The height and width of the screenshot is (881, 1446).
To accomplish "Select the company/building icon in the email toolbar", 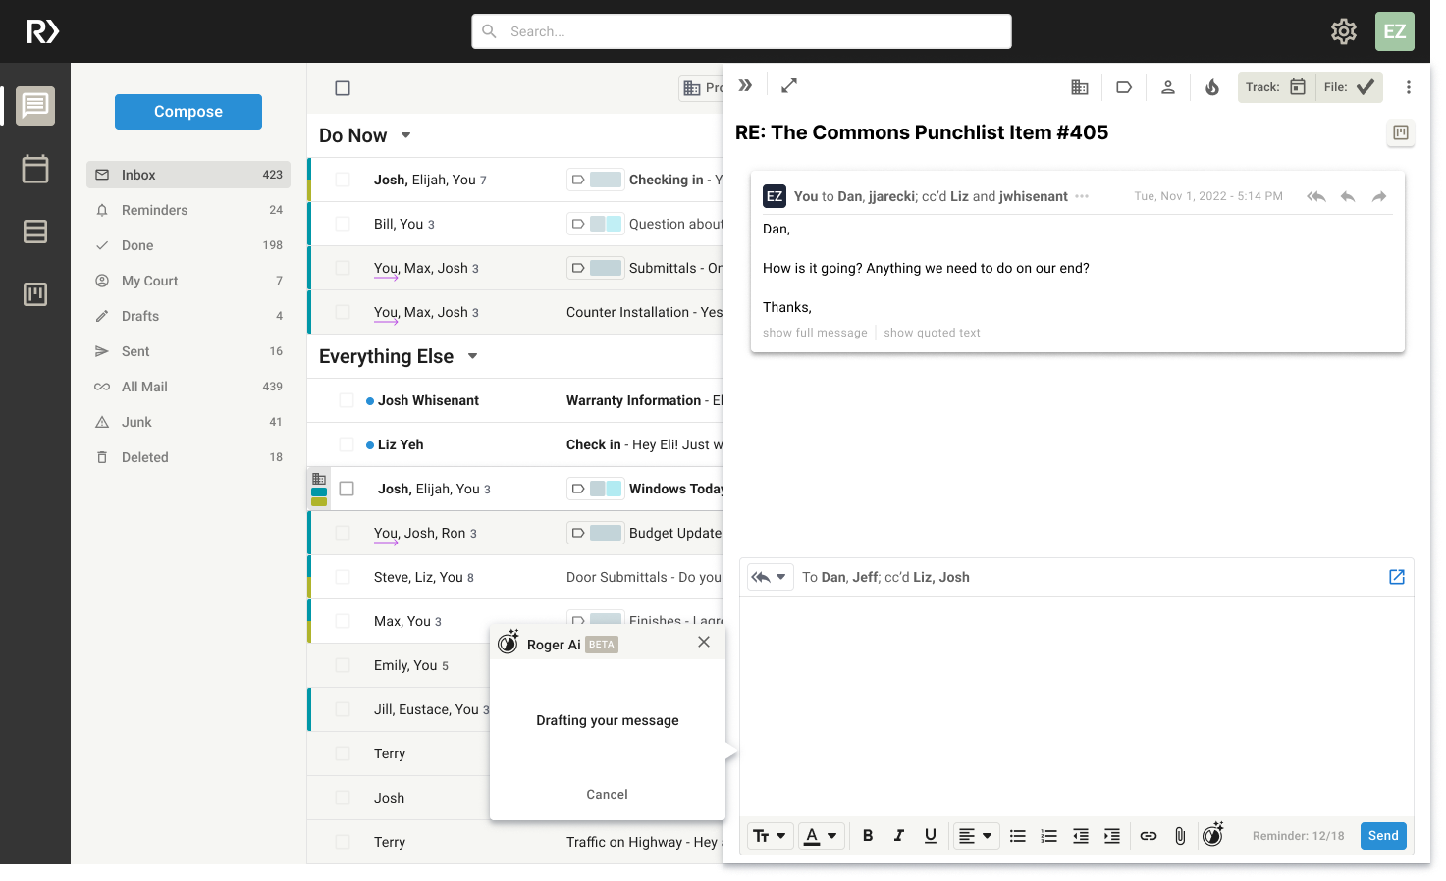I will (x=1079, y=86).
